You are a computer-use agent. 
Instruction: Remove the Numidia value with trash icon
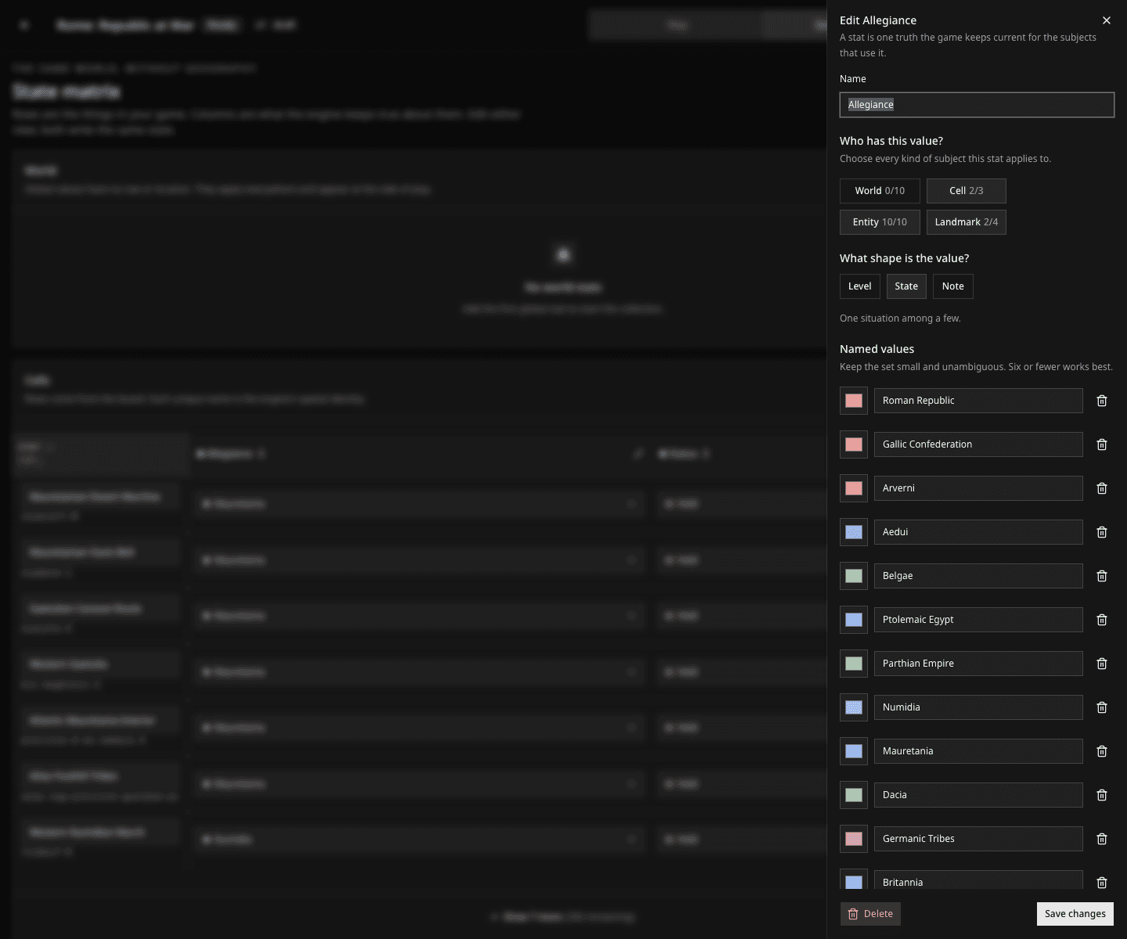pyautogui.click(x=1102, y=707)
